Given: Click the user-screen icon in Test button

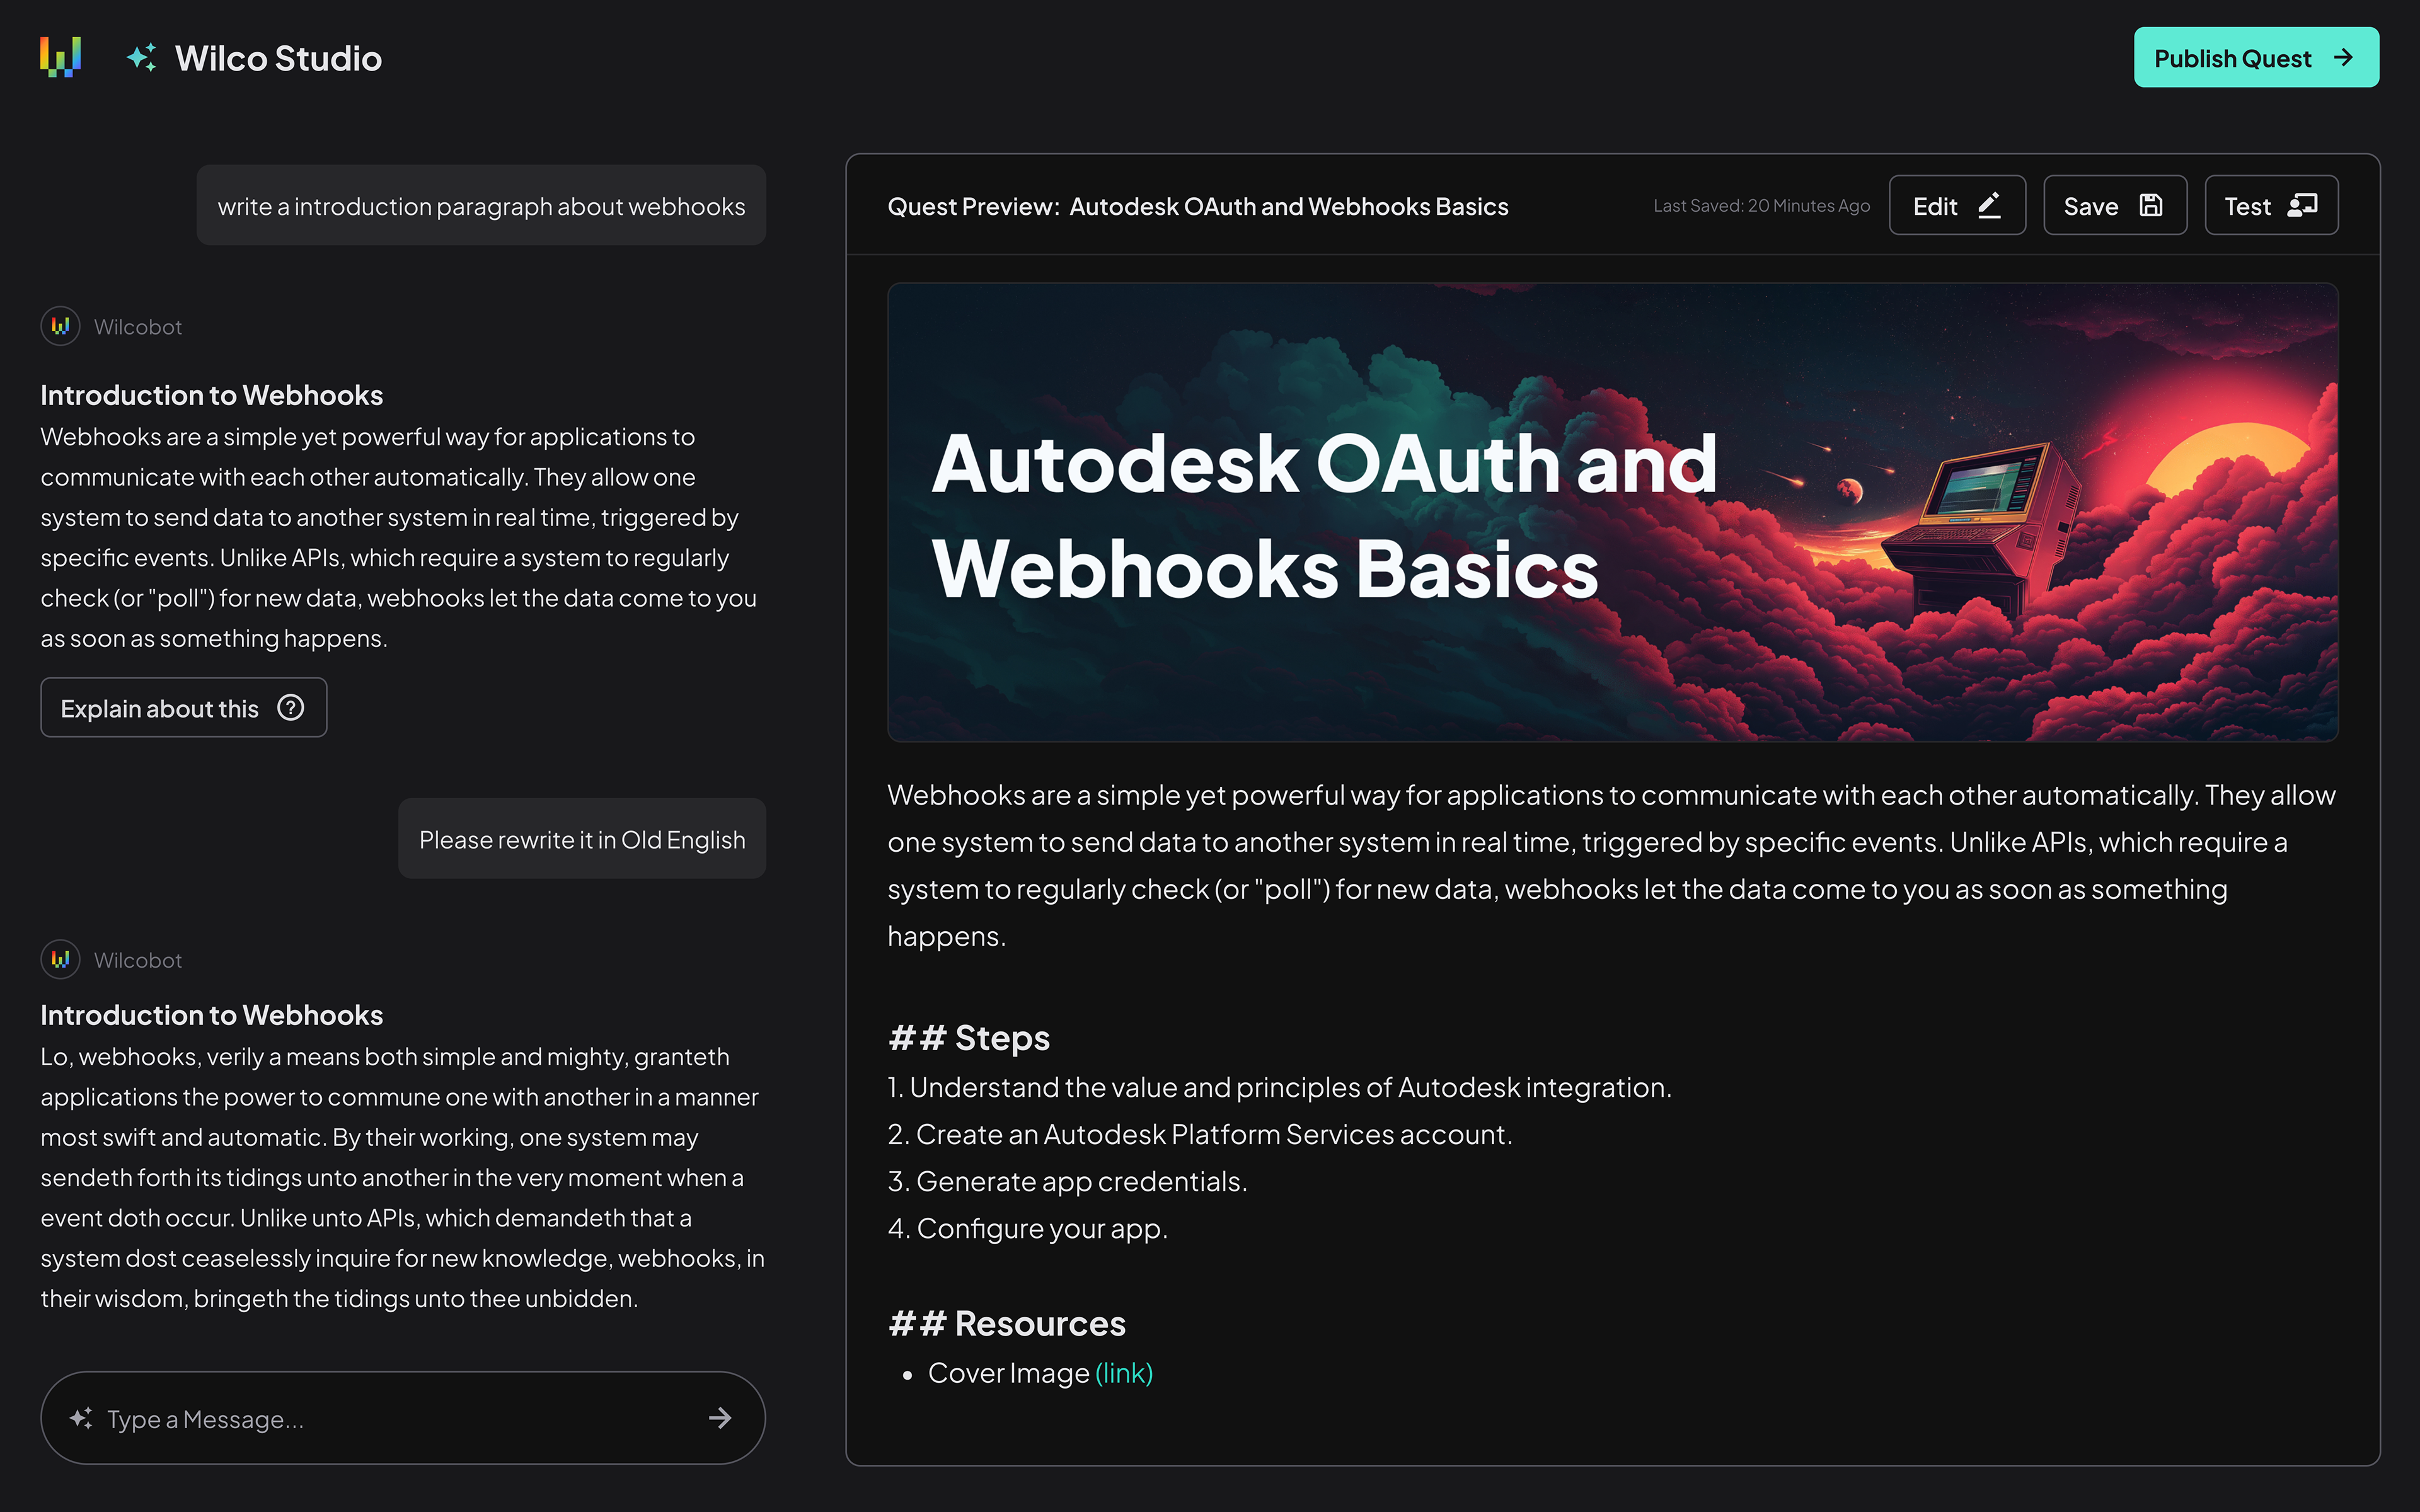Looking at the screenshot, I should pos(2303,205).
